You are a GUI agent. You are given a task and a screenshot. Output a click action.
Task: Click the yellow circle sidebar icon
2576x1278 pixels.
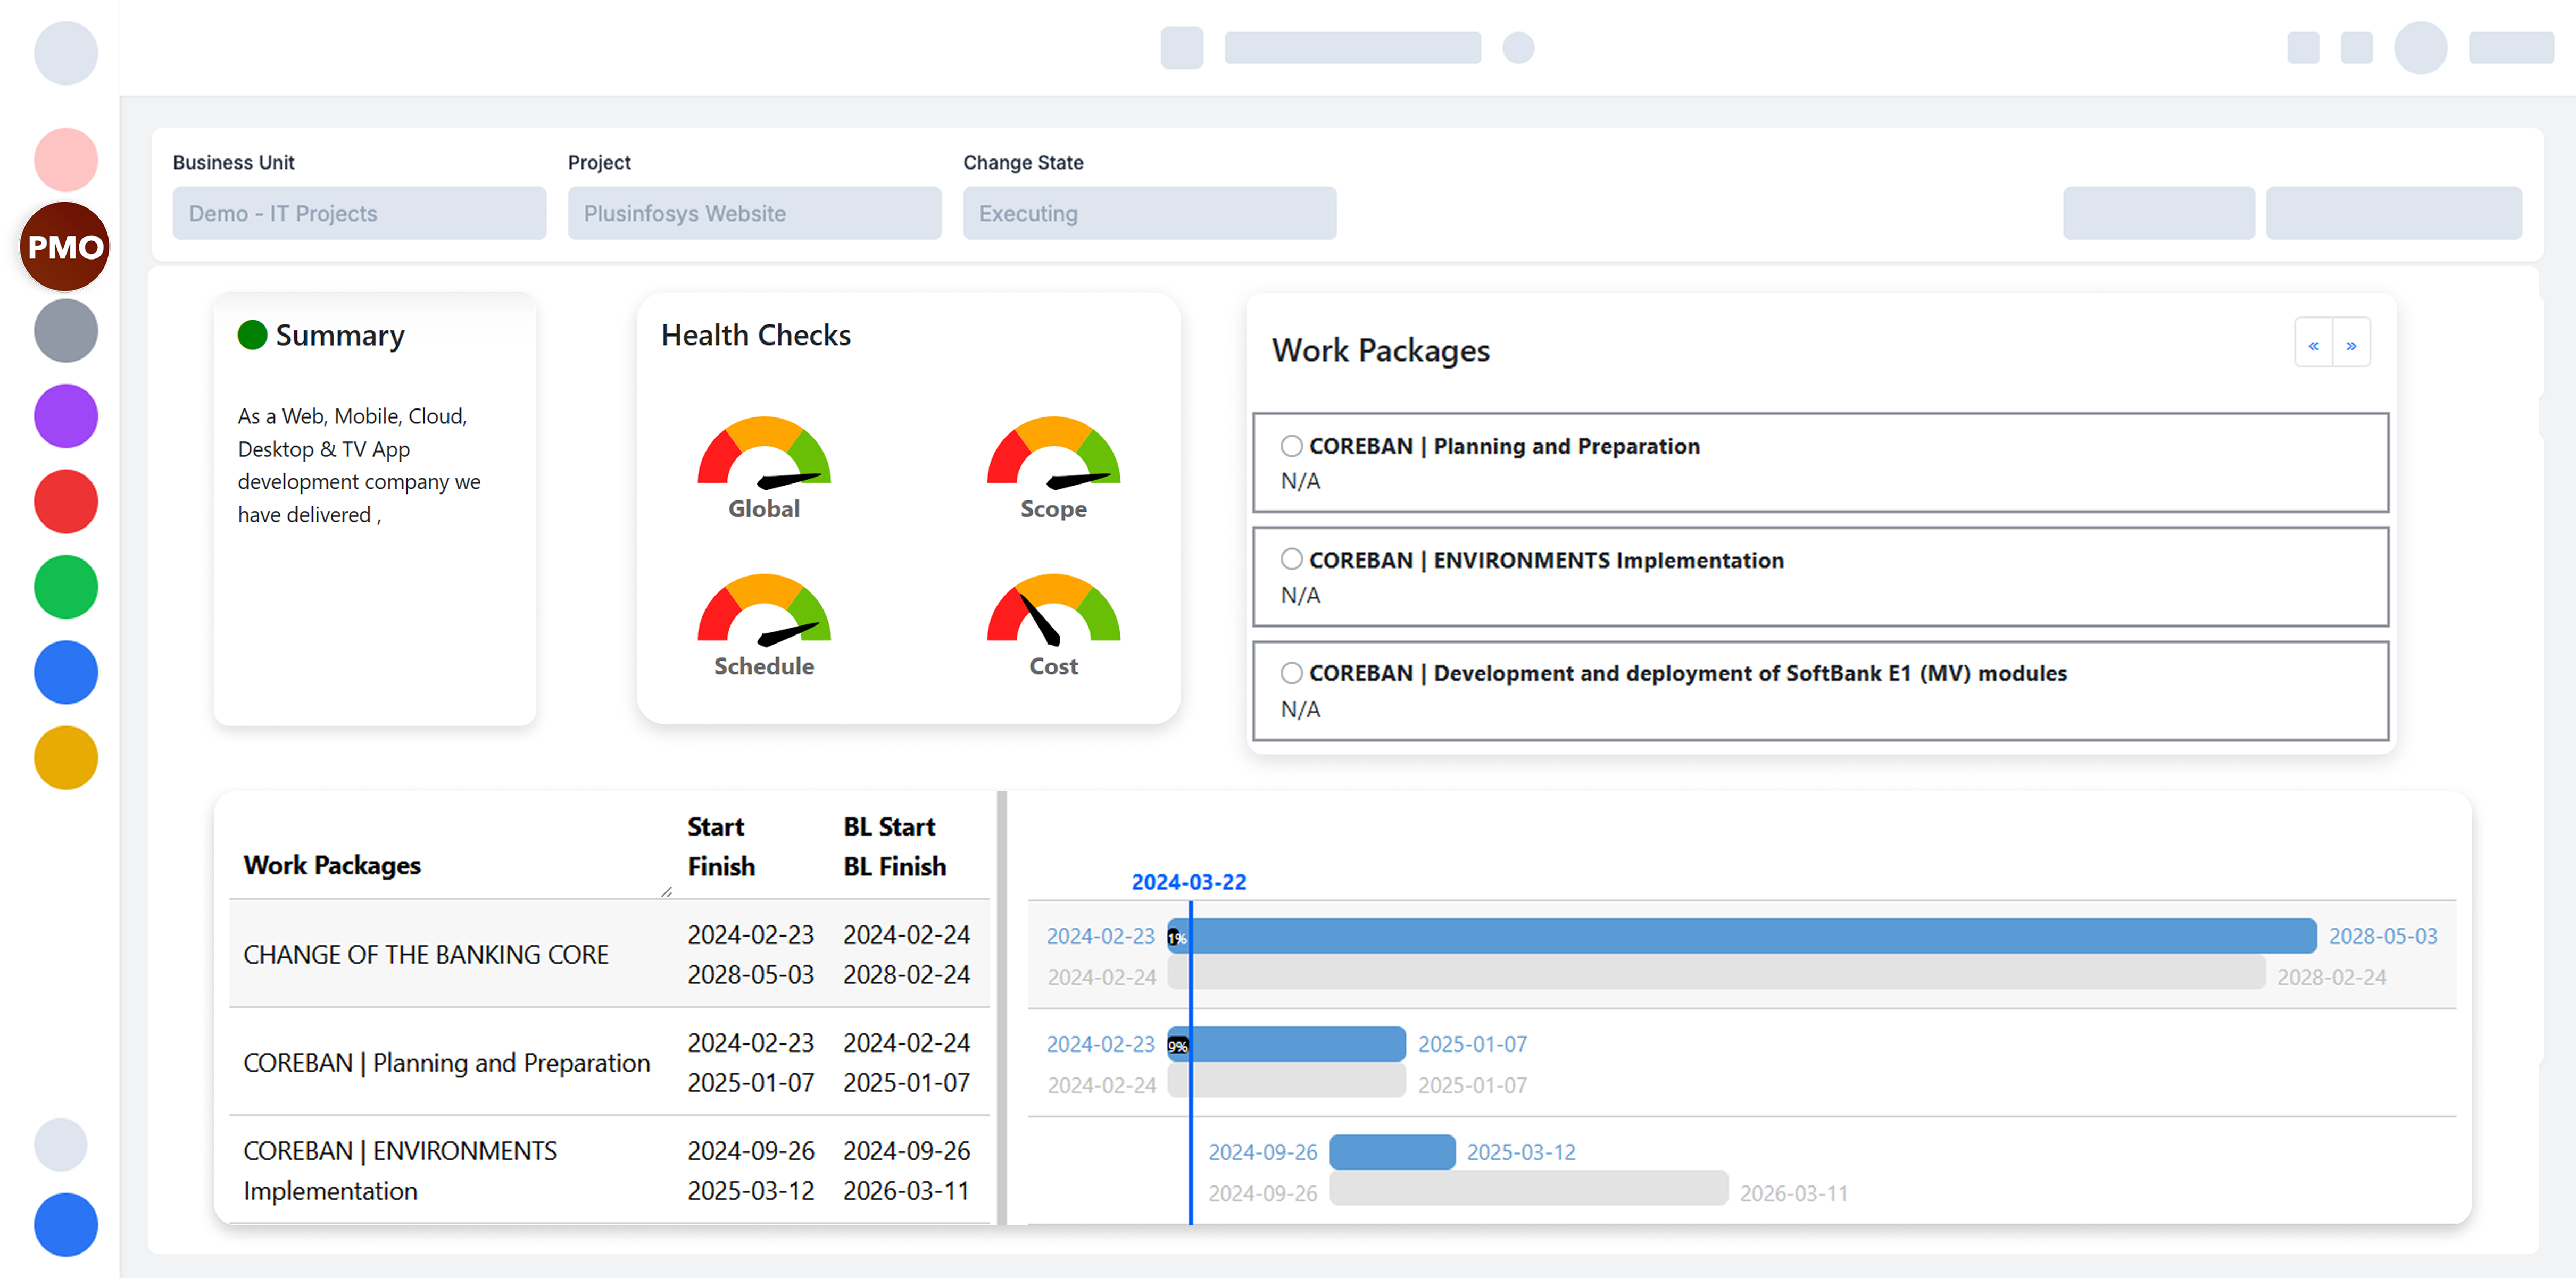65,757
